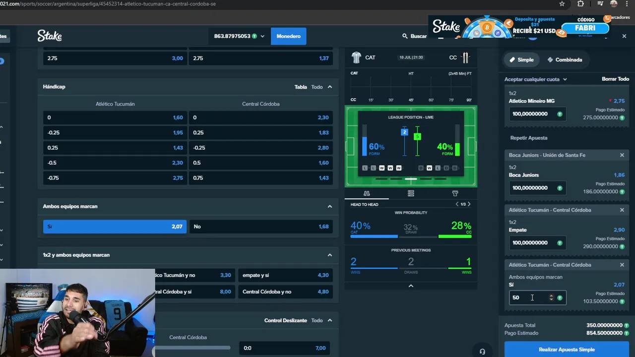This screenshot has width=635, height=357.
Task: Click the Boca Juniors stake input
Action: 537,188
